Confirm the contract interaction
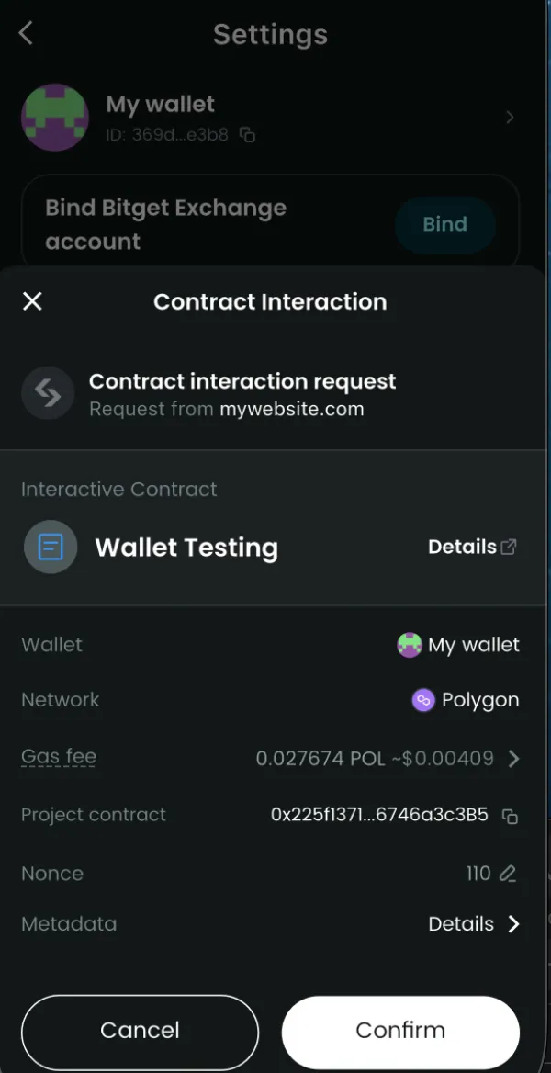Screen dimensions: 551x1073 pos(400,1031)
